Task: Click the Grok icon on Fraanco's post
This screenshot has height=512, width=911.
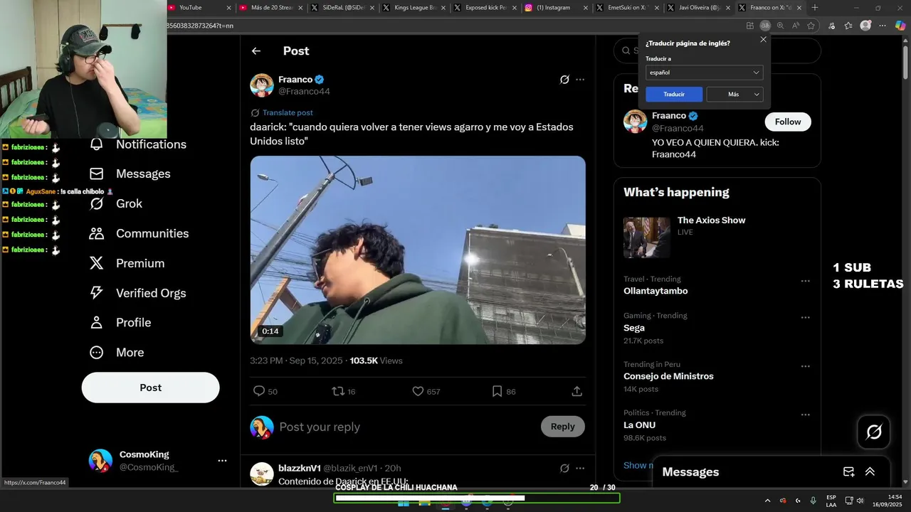Action: pyautogui.click(x=564, y=80)
